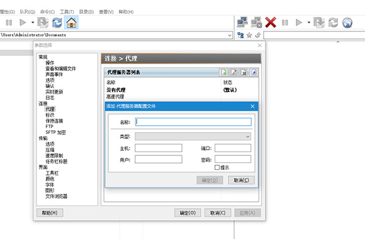This screenshot has width=365, height=239.
Task: Click the connect computers icon in right toolbar
Action: point(242,23)
